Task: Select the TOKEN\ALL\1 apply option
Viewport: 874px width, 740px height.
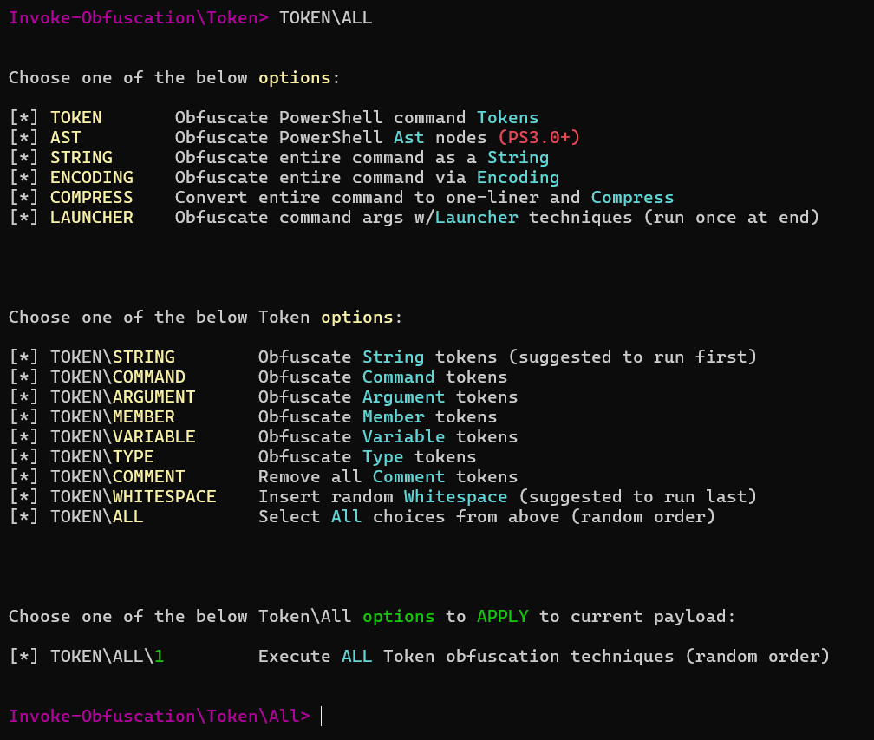Action: click(x=107, y=656)
